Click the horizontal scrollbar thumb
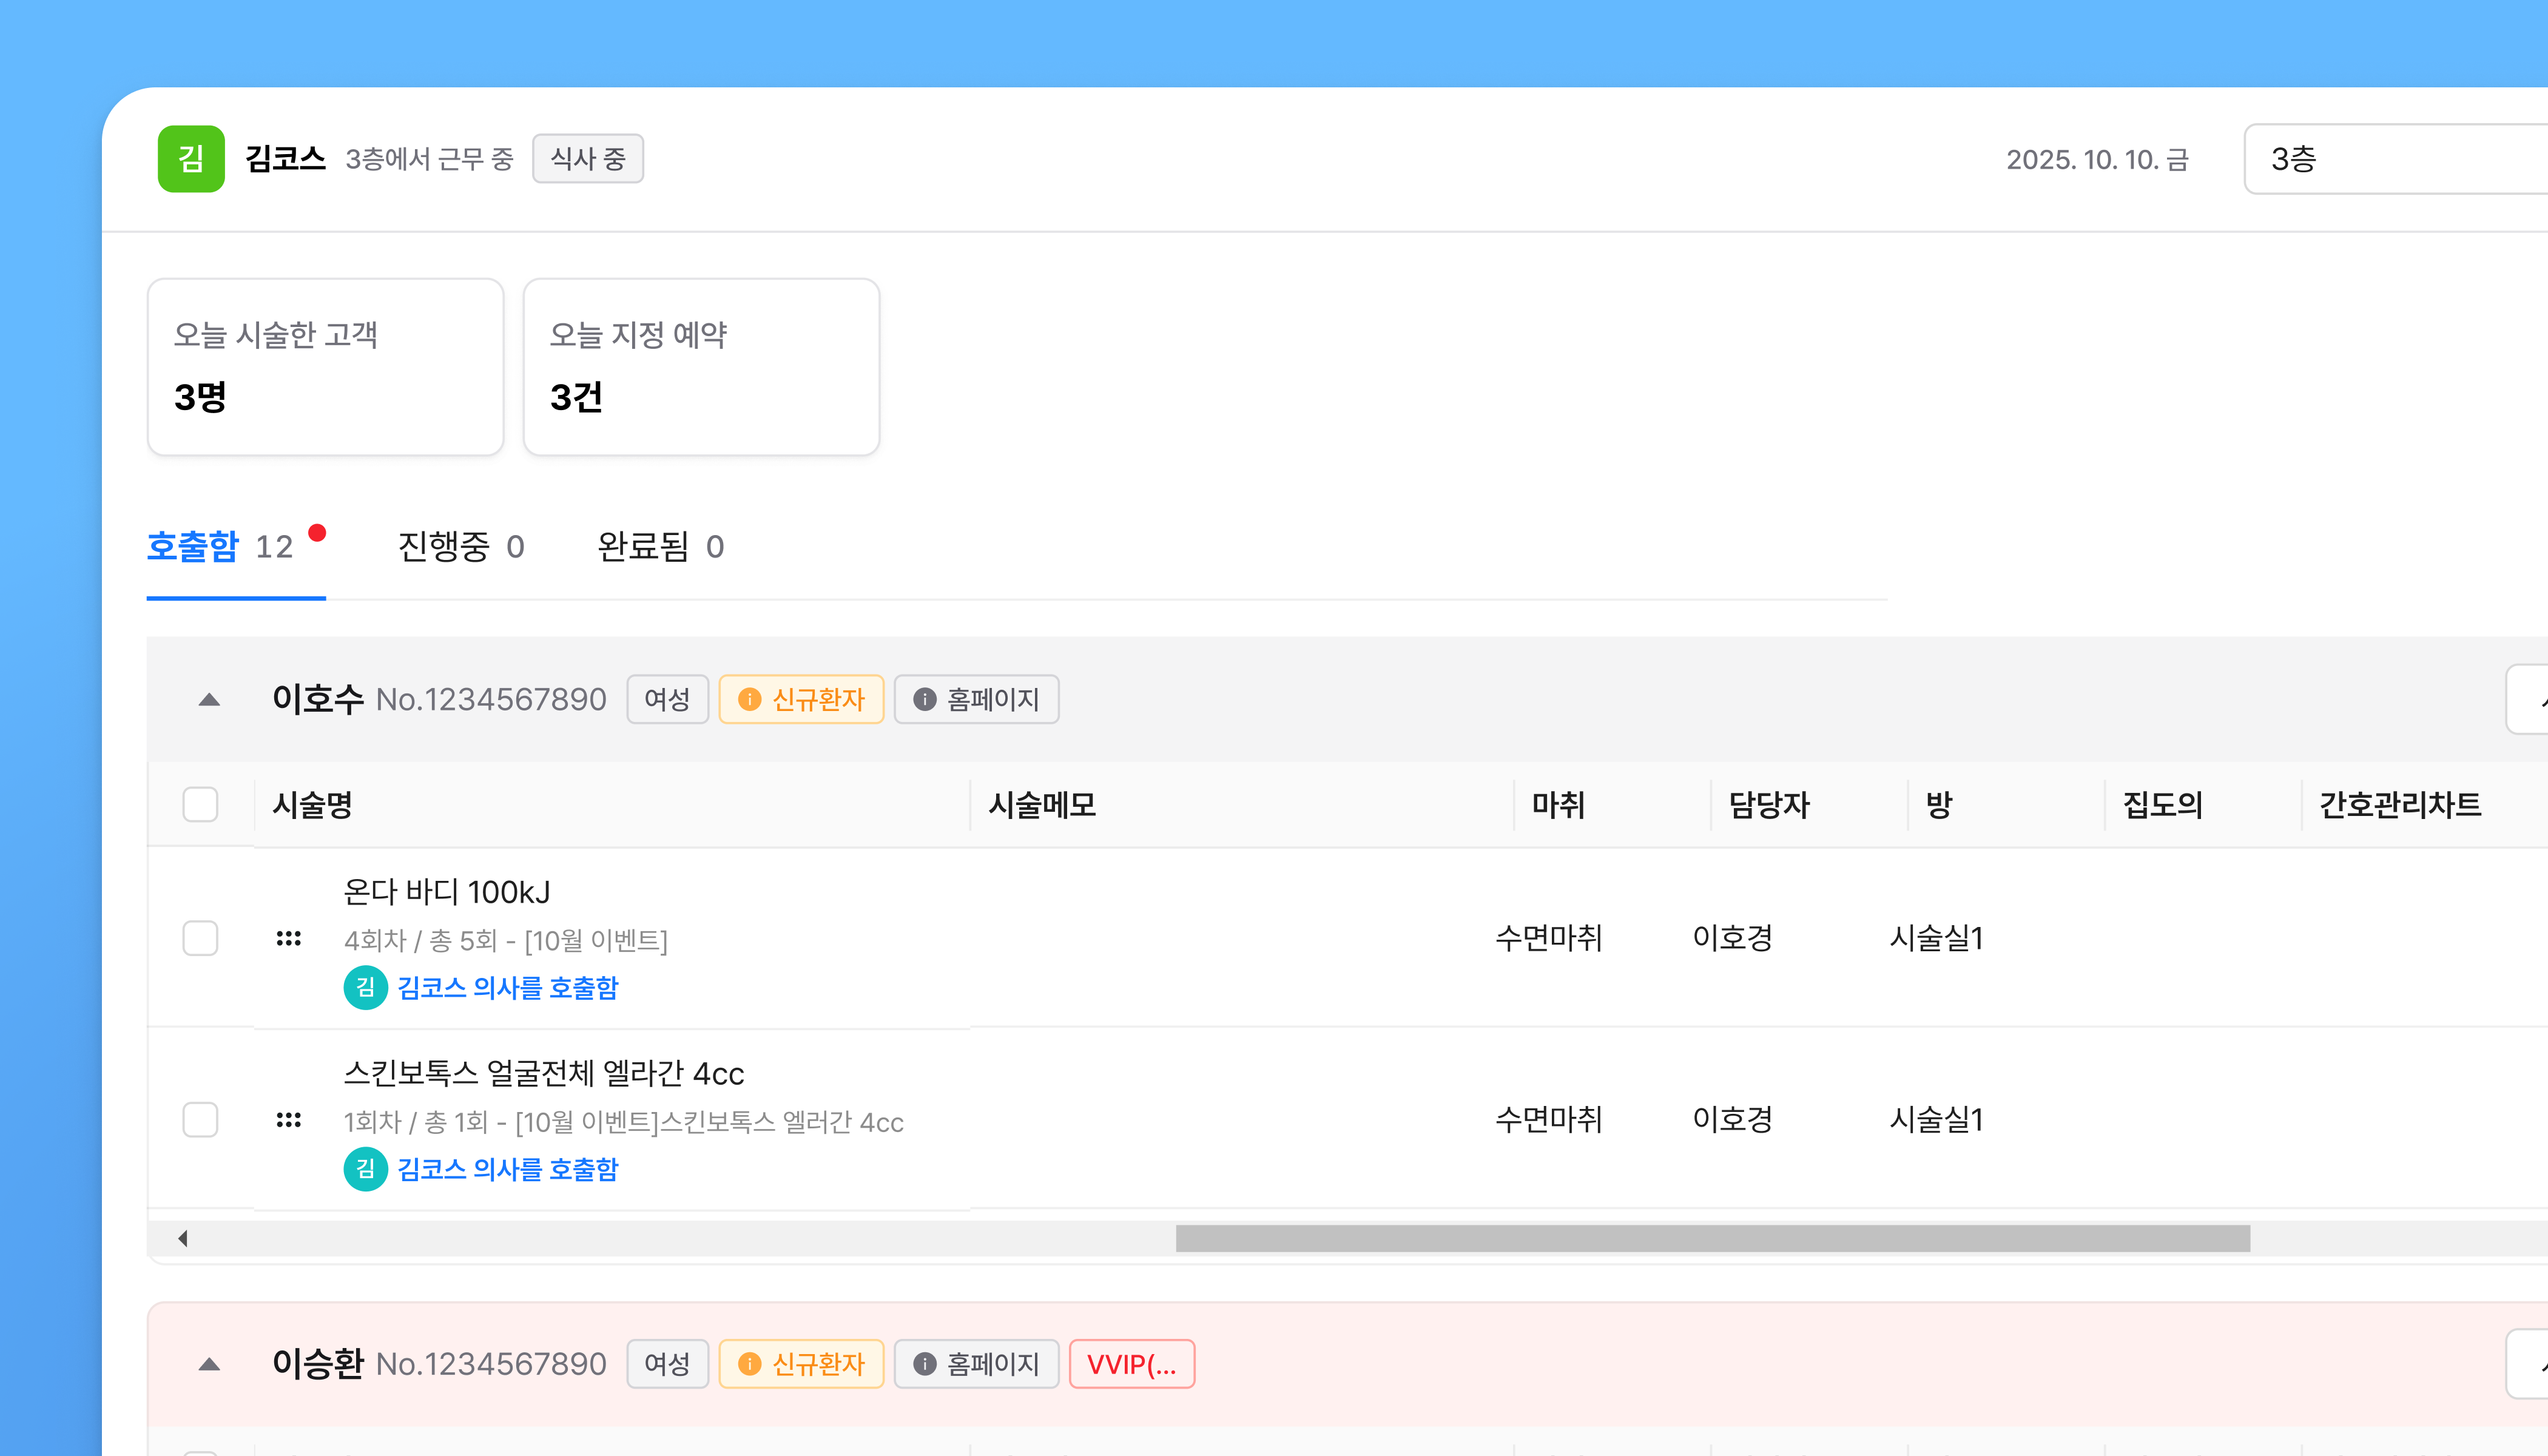 (1712, 1238)
